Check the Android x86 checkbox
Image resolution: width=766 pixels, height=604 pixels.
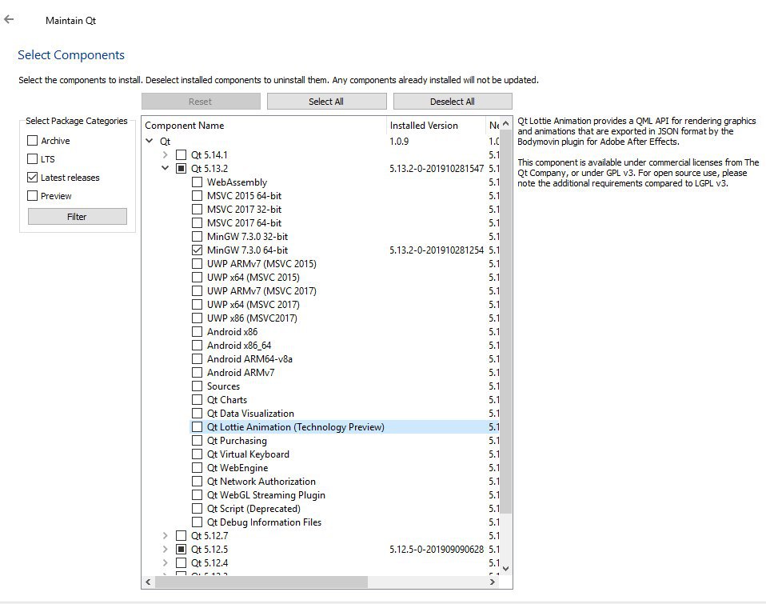(197, 332)
